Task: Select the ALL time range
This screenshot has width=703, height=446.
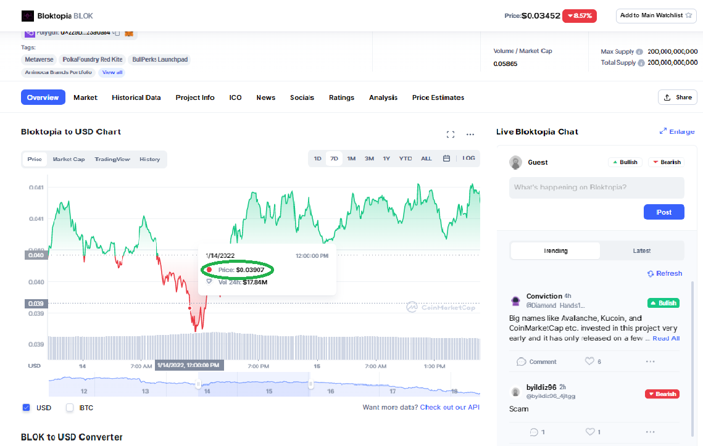Action: [426, 159]
